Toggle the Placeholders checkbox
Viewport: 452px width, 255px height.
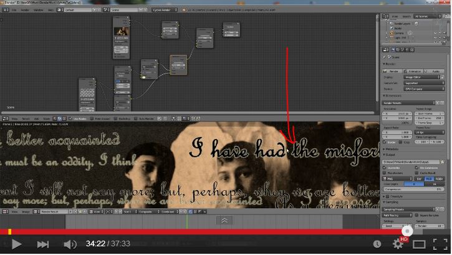[385, 173]
